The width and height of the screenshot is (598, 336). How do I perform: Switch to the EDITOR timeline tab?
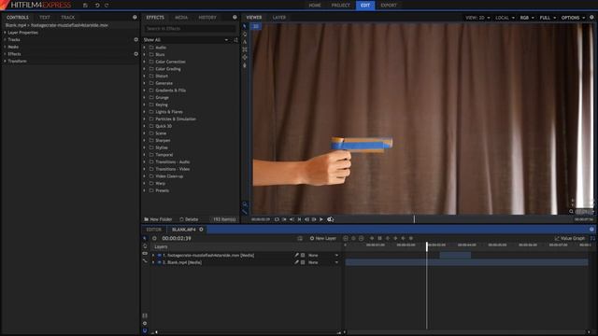154,230
